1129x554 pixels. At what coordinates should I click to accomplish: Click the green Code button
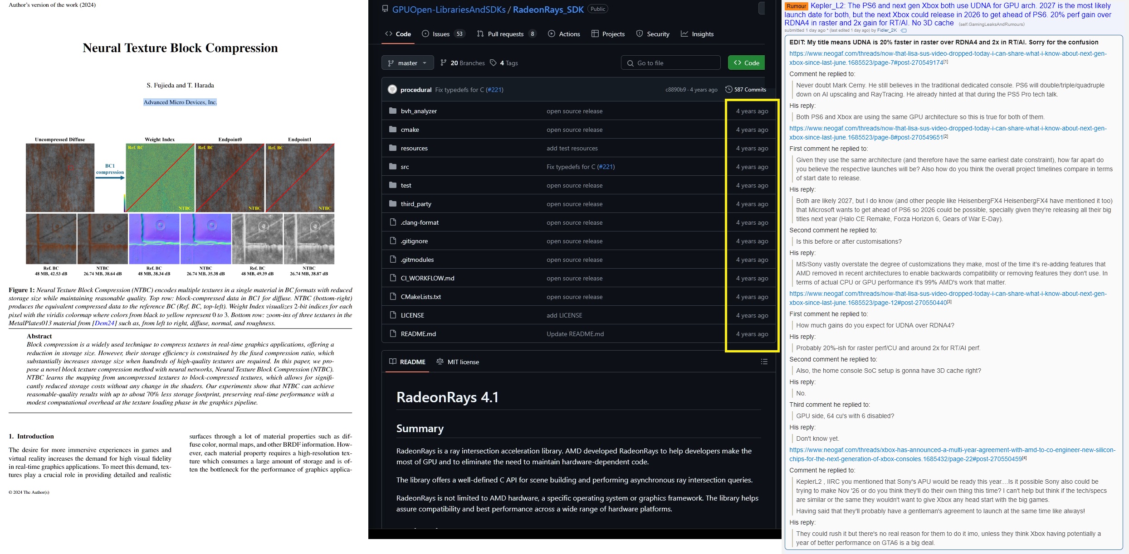(x=746, y=63)
